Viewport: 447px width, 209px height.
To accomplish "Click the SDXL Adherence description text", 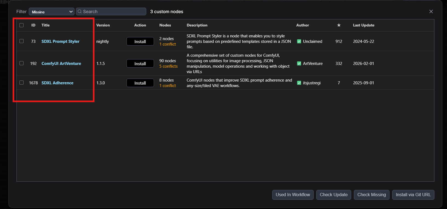I will tap(239, 83).
